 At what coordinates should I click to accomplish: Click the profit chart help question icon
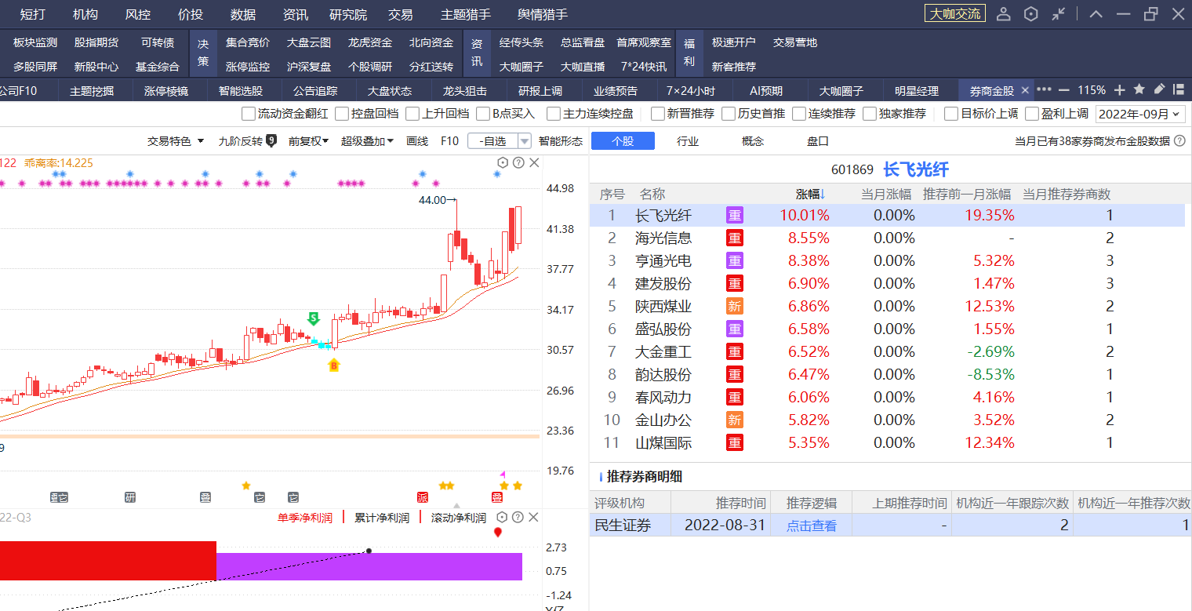click(518, 517)
